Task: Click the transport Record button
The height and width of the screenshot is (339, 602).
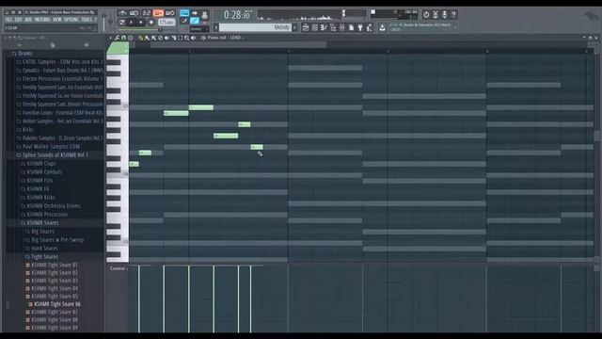Action: click(x=150, y=23)
